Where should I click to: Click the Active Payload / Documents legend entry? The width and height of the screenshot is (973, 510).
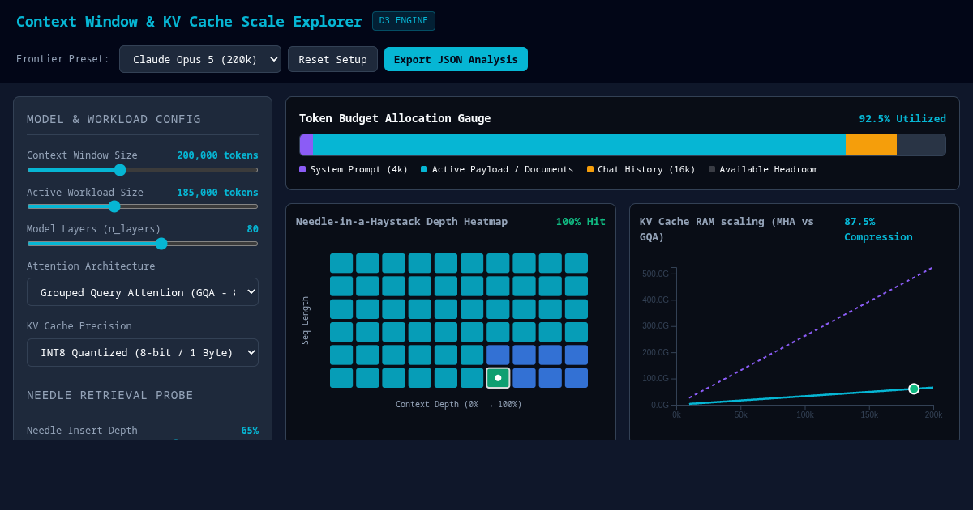[x=497, y=169]
